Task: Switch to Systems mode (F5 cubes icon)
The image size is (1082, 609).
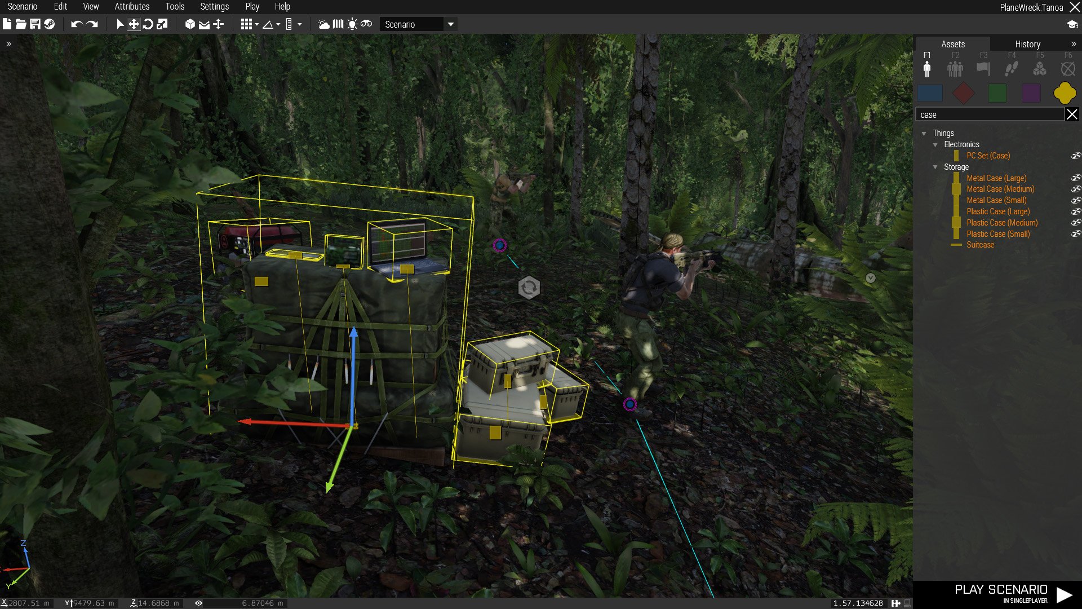Action: tap(1039, 69)
